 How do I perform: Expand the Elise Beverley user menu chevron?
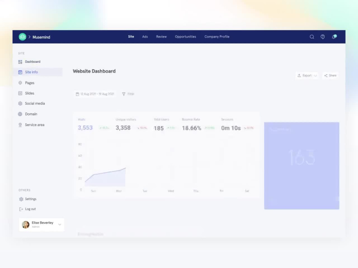point(59,224)
